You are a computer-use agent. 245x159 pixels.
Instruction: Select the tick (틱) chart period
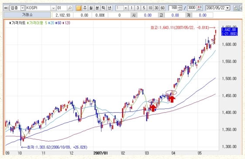click(x=103, y=8)
